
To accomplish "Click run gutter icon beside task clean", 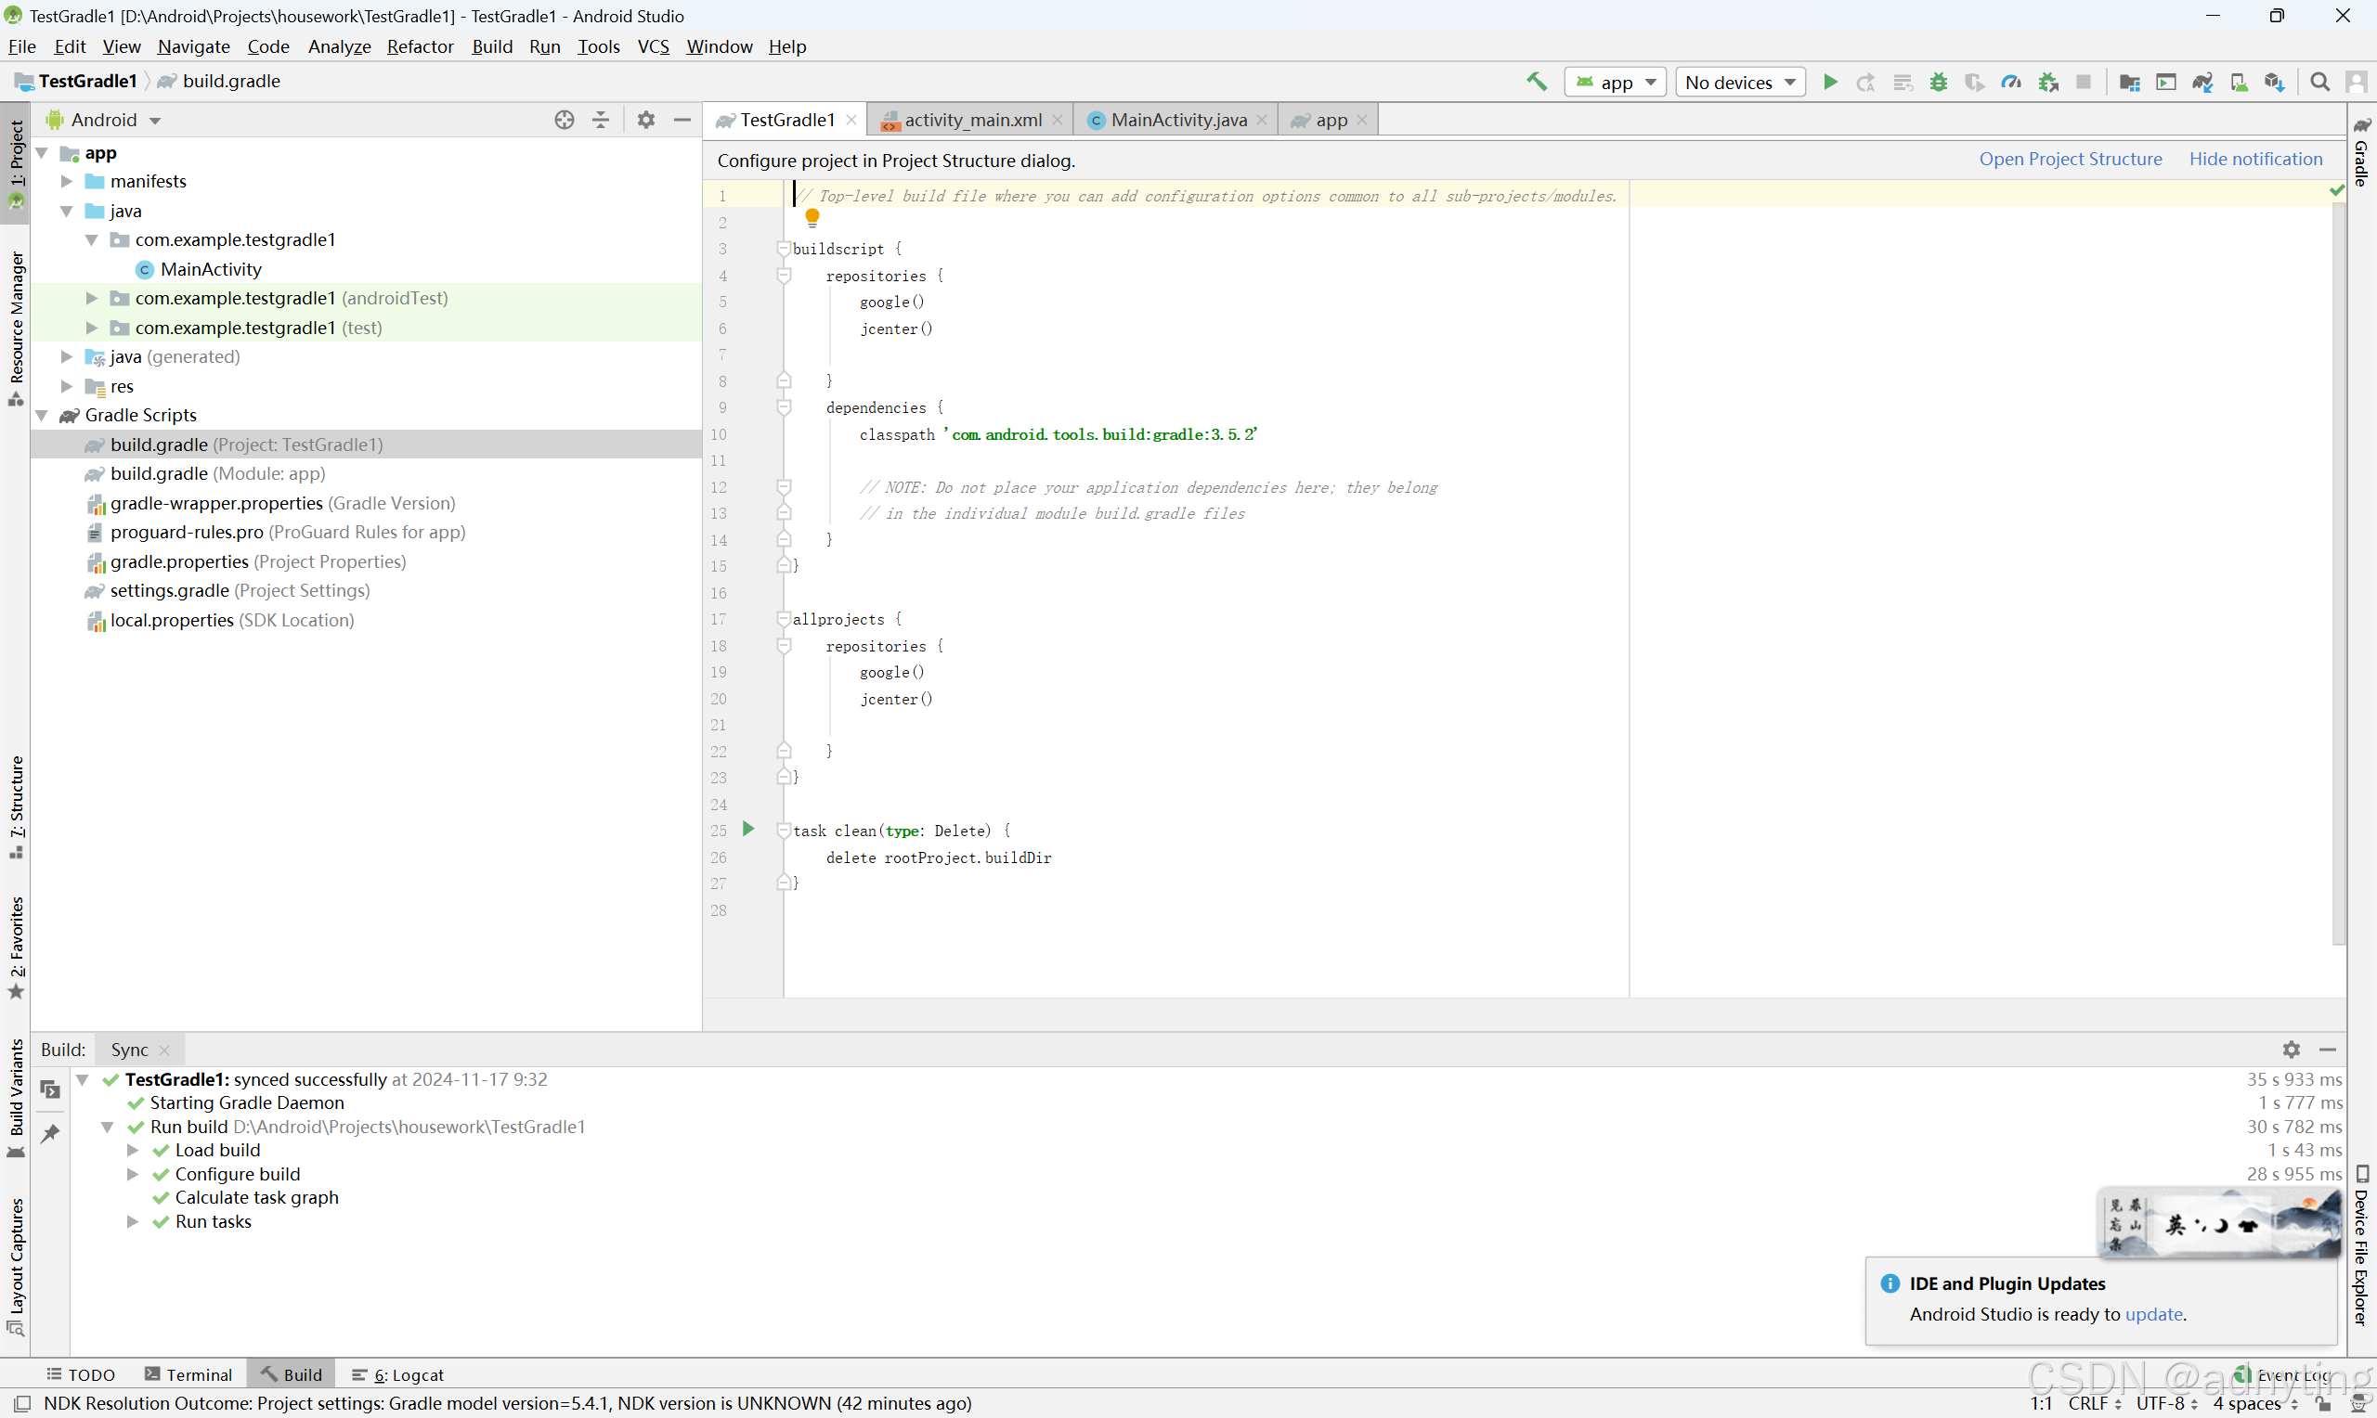I will click(x=748, y=830).
